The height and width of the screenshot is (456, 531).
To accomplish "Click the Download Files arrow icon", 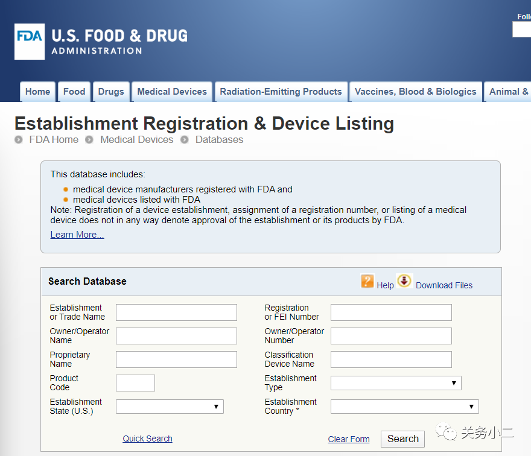I will click(x=404, y=281).
